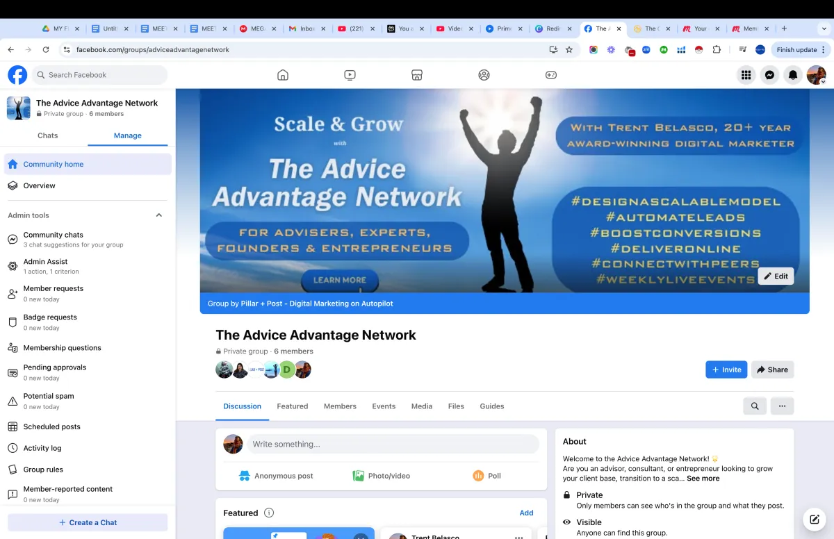Screen dimensions: 834x539
Task: Open a new browser tab
Action: tap(784, 28)
